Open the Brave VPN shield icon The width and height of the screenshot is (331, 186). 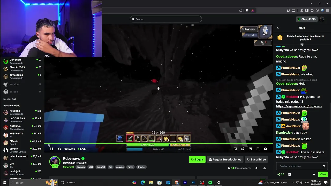tap(317, 10)
